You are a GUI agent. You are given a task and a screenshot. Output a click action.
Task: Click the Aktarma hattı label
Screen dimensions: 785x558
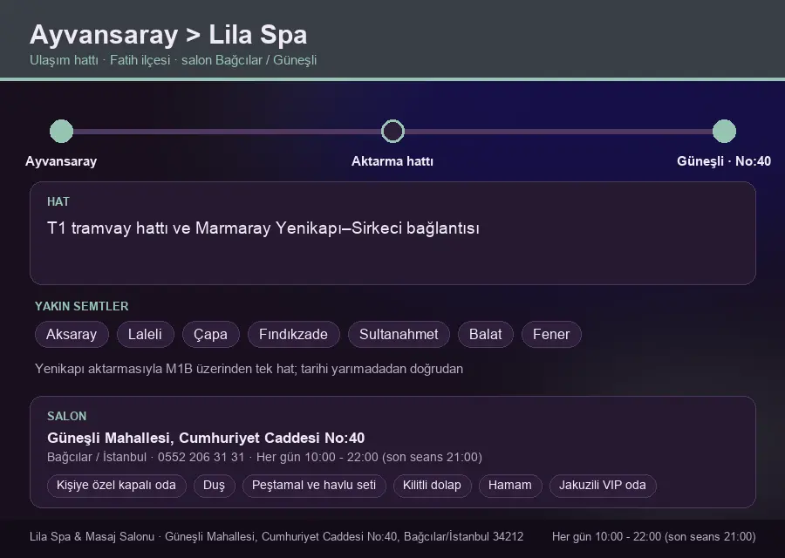[392, 161]
